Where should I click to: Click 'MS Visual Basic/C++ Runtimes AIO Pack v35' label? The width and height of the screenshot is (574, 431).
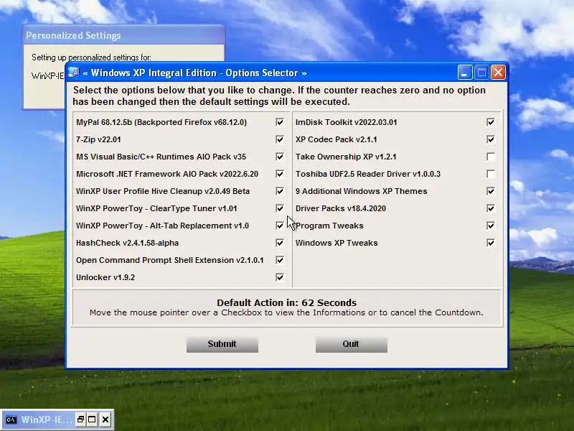[x=161, y=157]
